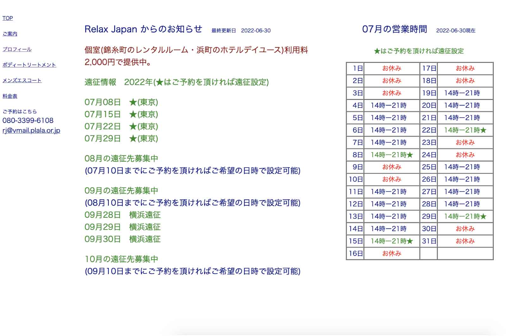
Task: Click the お休み cell for 30日
Action: 465,229
